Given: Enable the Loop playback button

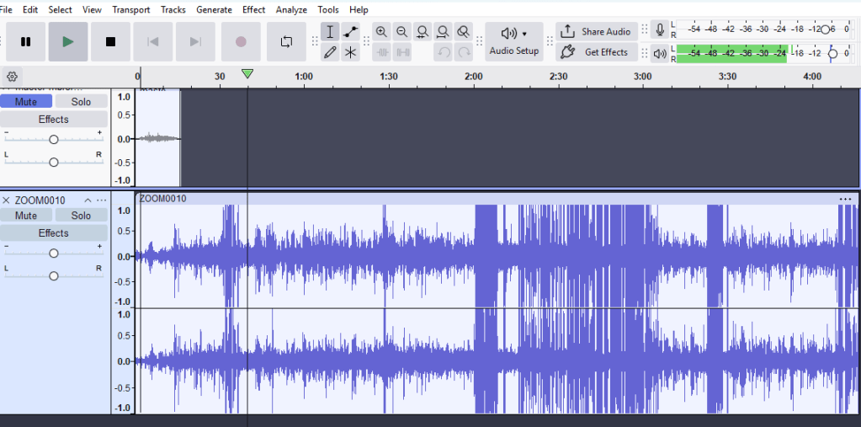Looking at the screenshot, I should (286, 41).
